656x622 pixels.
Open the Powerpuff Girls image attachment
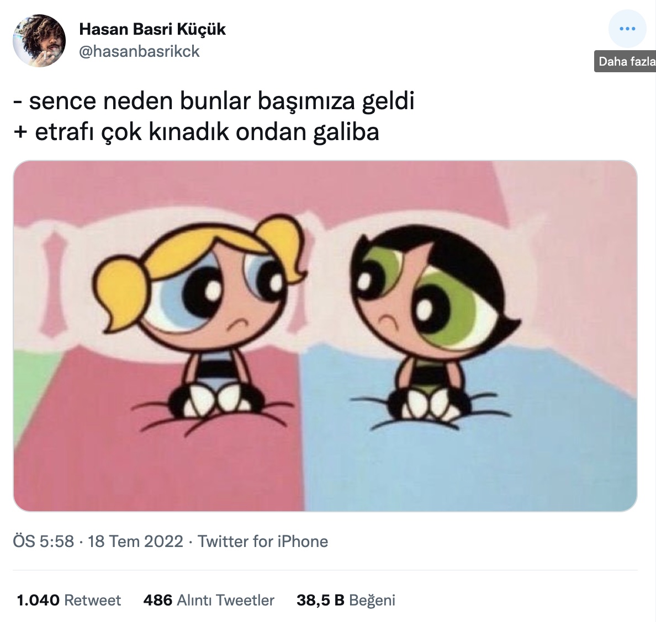[x=325, y=336]
